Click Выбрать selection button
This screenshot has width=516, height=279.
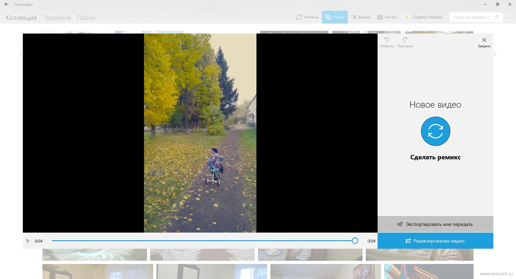(361, 17)
